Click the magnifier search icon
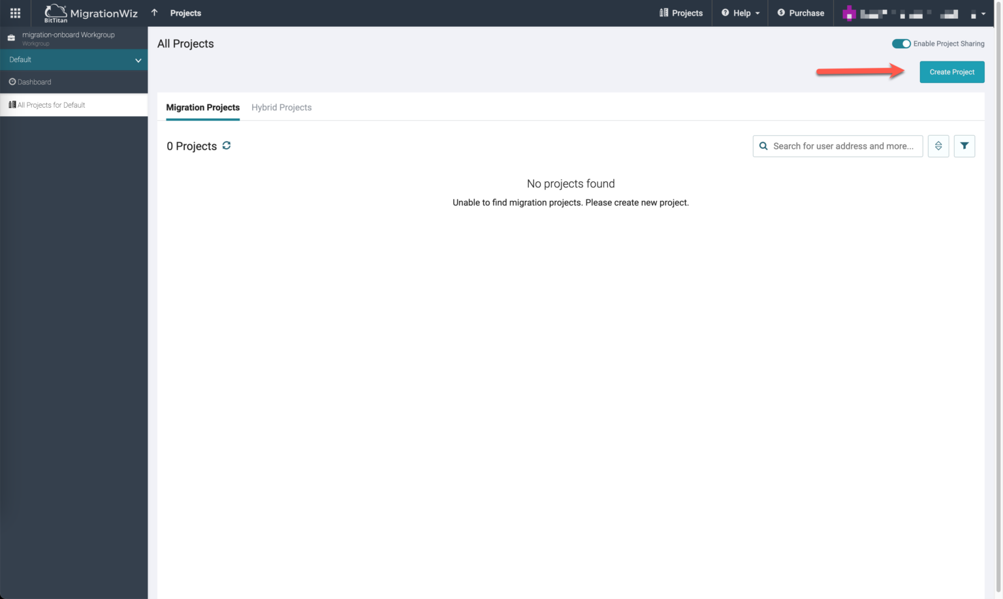This screenshot has height=599, width=1003. coord(763,146)
